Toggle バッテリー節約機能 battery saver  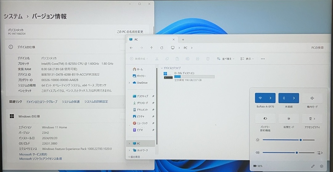pyautogui.click(x=265, y=119)
